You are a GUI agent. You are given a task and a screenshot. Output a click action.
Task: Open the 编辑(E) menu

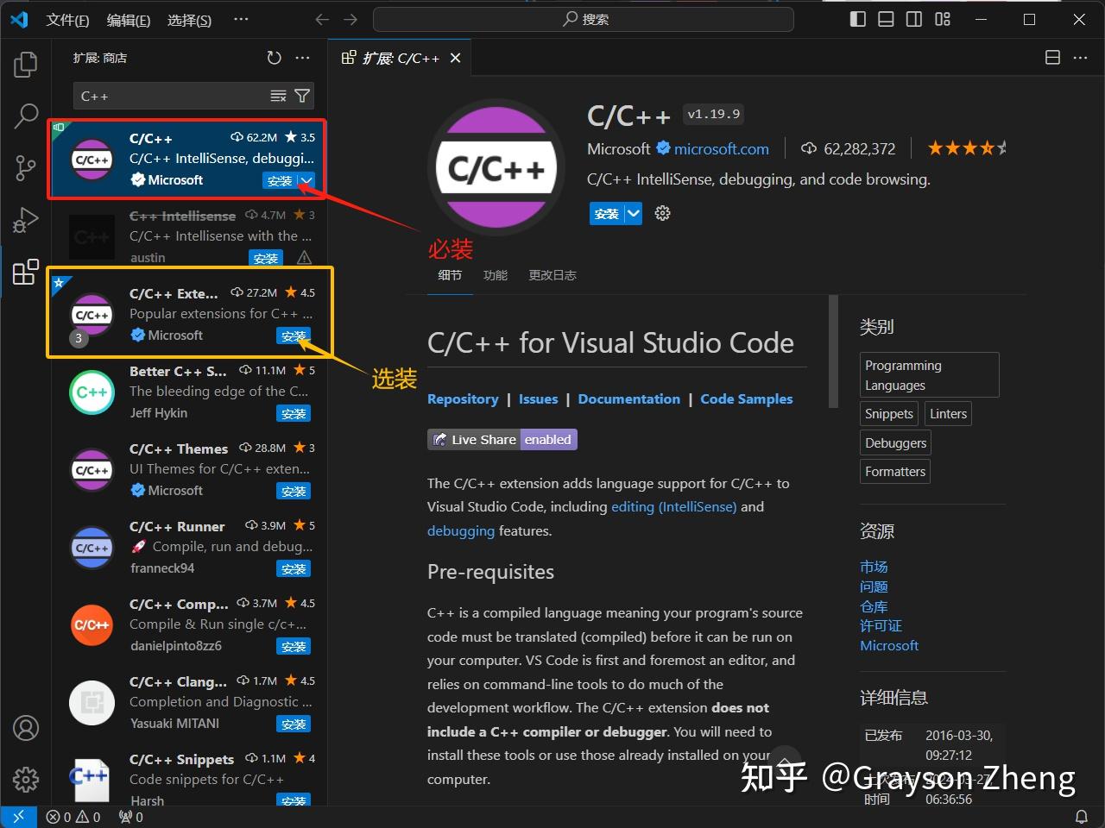tap(129, 19)
